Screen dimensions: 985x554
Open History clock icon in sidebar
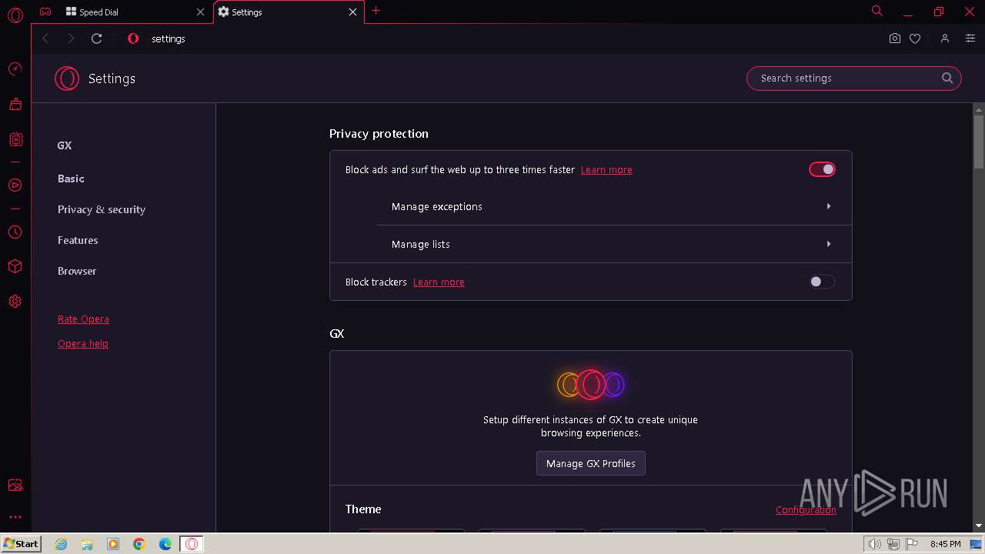click(15, 232)
